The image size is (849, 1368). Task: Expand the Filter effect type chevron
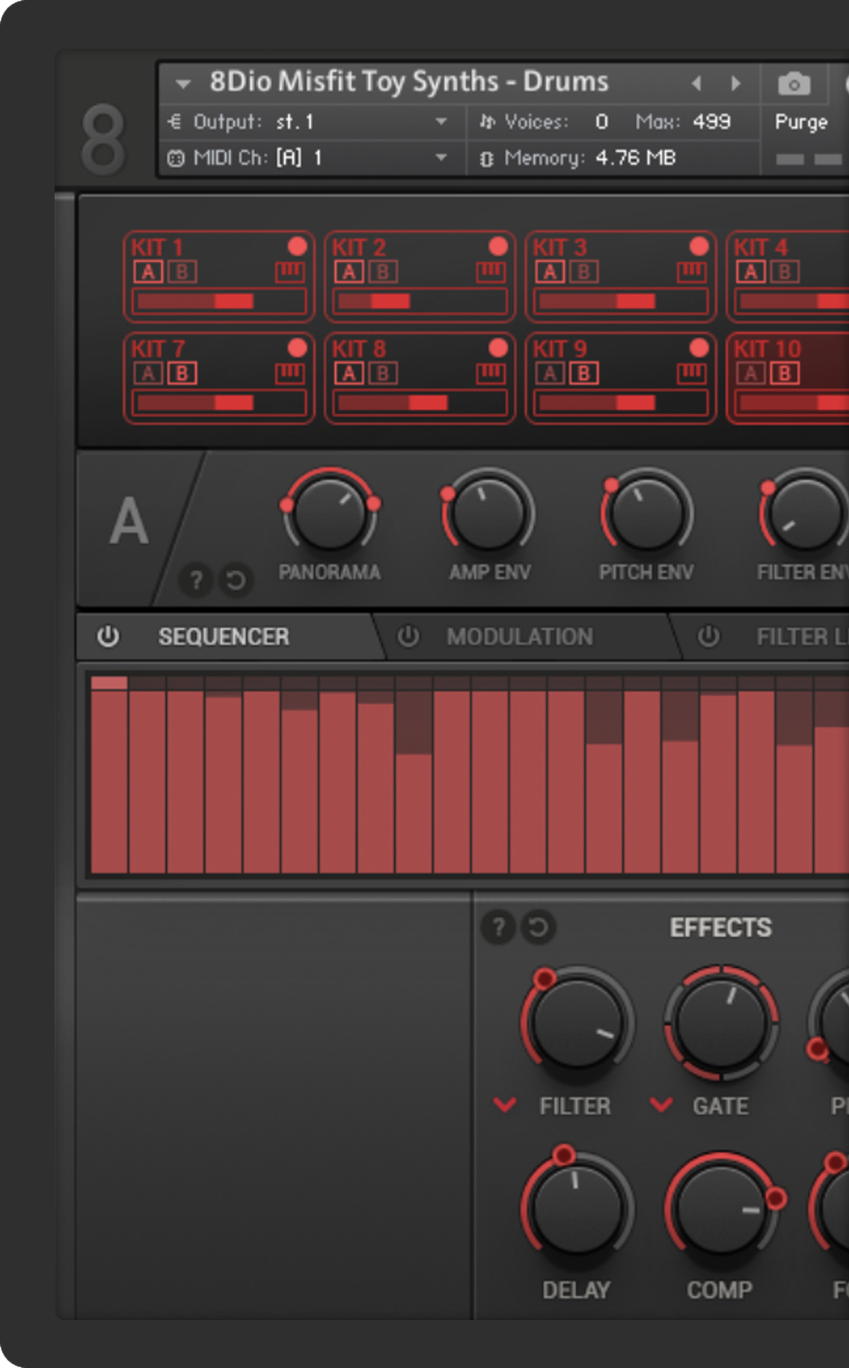[505, 1104]
